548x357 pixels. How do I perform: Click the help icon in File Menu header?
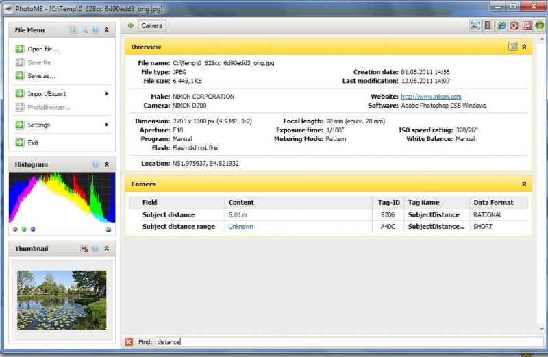95,30
